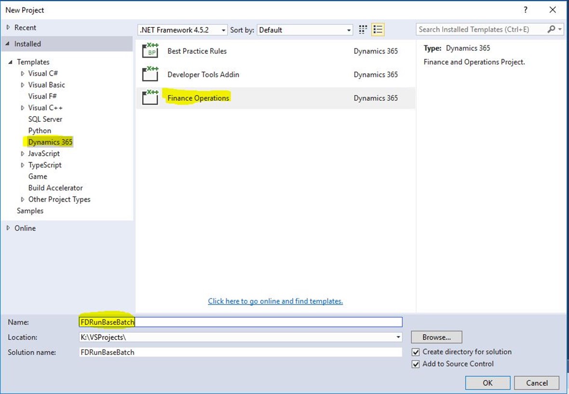Image resolution: width=569 pixels, height=394 pixels.
Task: Click 'Click here to go online' link
Action: [x=275, y=301]
